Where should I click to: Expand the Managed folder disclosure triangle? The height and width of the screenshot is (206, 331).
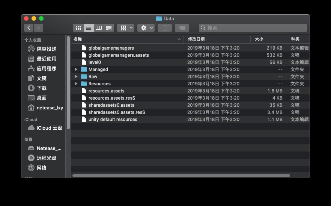76,70
